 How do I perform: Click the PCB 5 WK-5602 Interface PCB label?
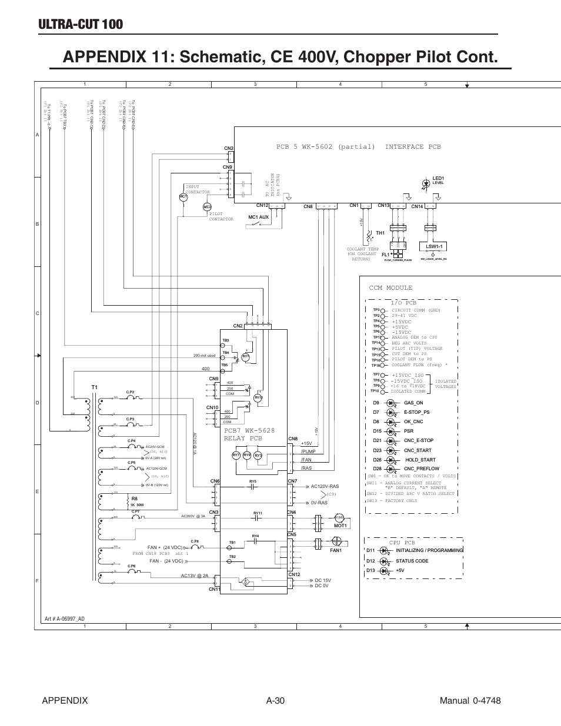(358, 147)
